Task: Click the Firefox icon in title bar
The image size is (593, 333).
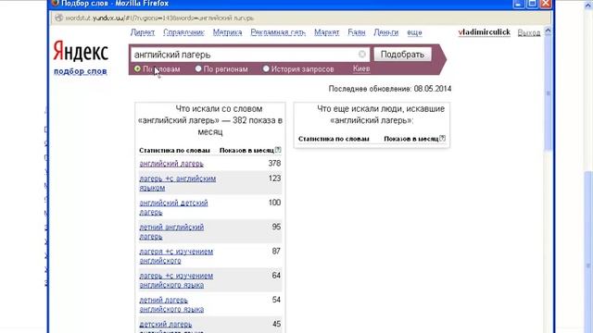Action: (x=56, y=3)
